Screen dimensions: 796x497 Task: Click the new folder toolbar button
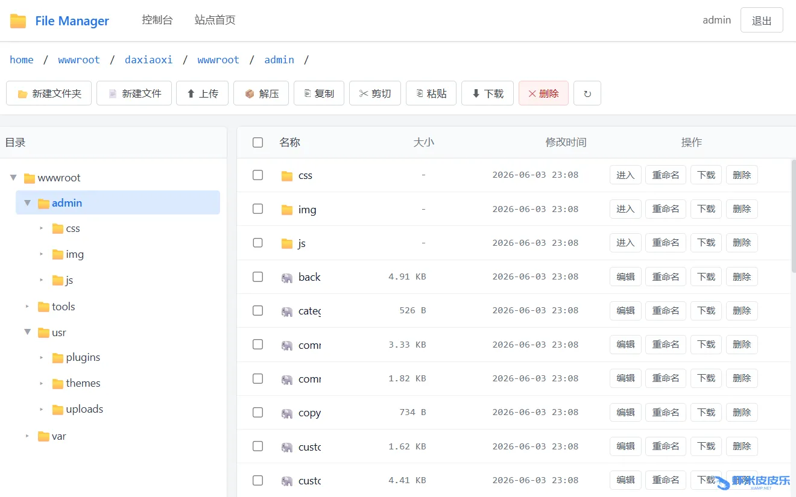pos(49,93)
